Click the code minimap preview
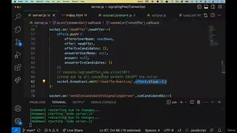This screenshot has height=133, width=237. pyautogui.click(x=214, y=35)
